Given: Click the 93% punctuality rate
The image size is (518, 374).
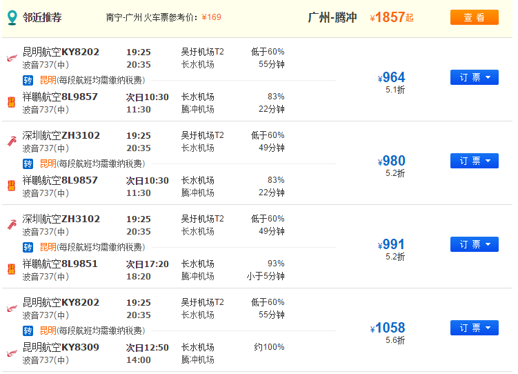Looking at the screenshot, I should (276, 264).
